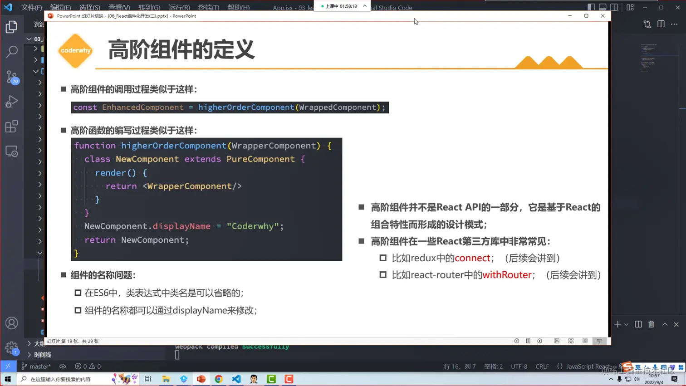Toggle secondary side bar layout icon
This screenshot has width=686, height=386.
[614, 7]
